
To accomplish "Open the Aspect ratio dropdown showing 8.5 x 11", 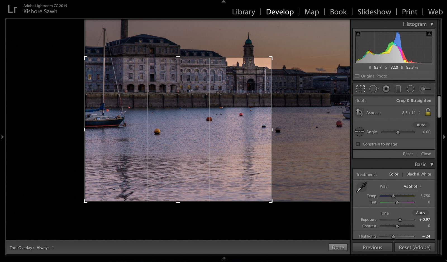I will click(x=411, y=112).
